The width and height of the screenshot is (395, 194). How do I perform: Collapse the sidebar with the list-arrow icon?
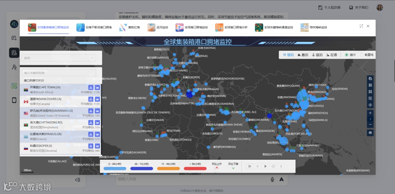[78, 180]
